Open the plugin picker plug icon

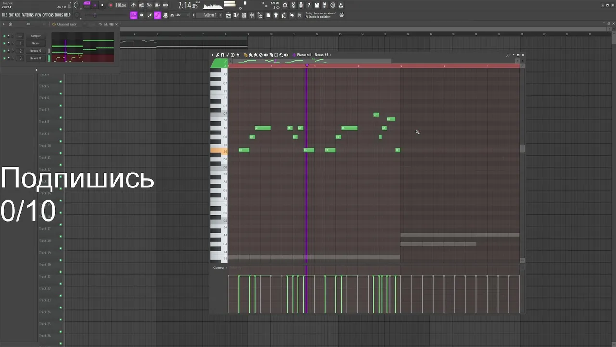click(x=276, y=15)
